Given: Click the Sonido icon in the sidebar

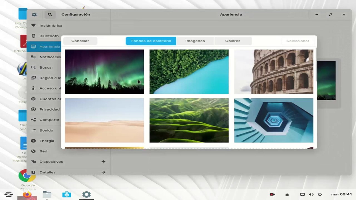Looking at the screenshot, I should pos(33,130).
